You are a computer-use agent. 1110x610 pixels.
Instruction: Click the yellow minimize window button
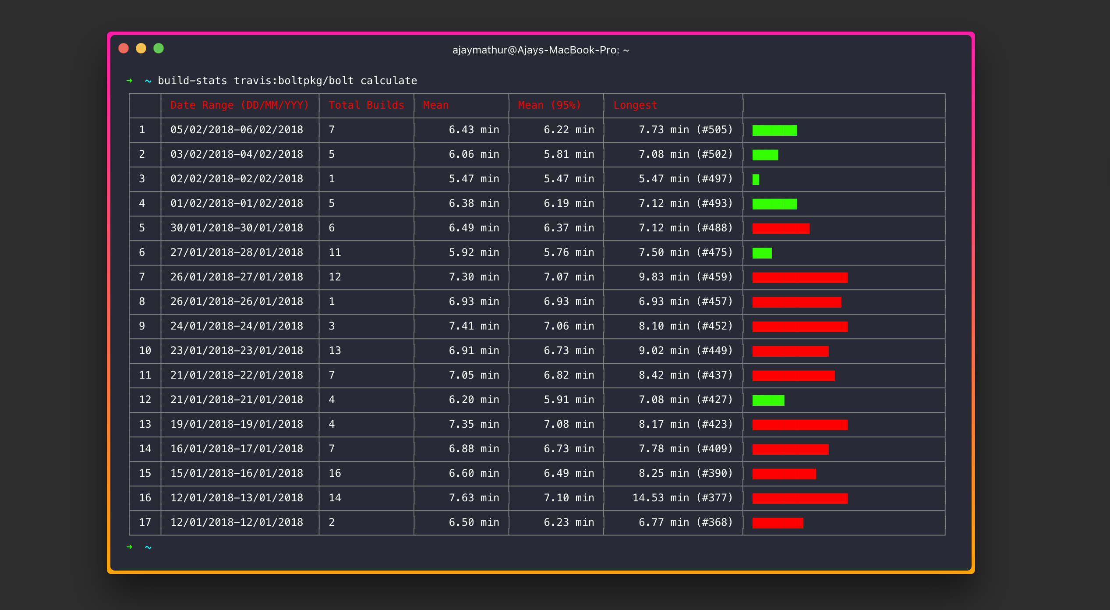point(141,48)
